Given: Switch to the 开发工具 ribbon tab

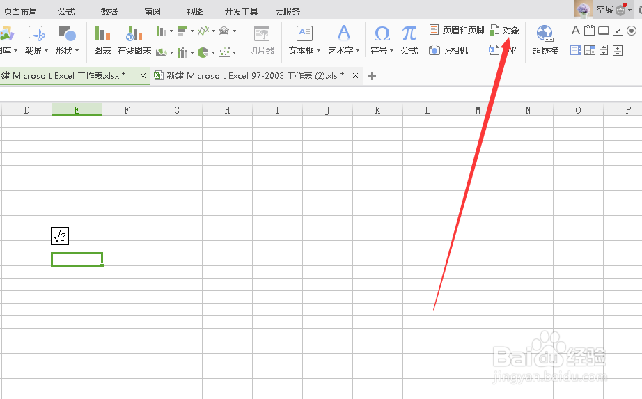Looking at the screenshot, I should click(x=242, y=11).
